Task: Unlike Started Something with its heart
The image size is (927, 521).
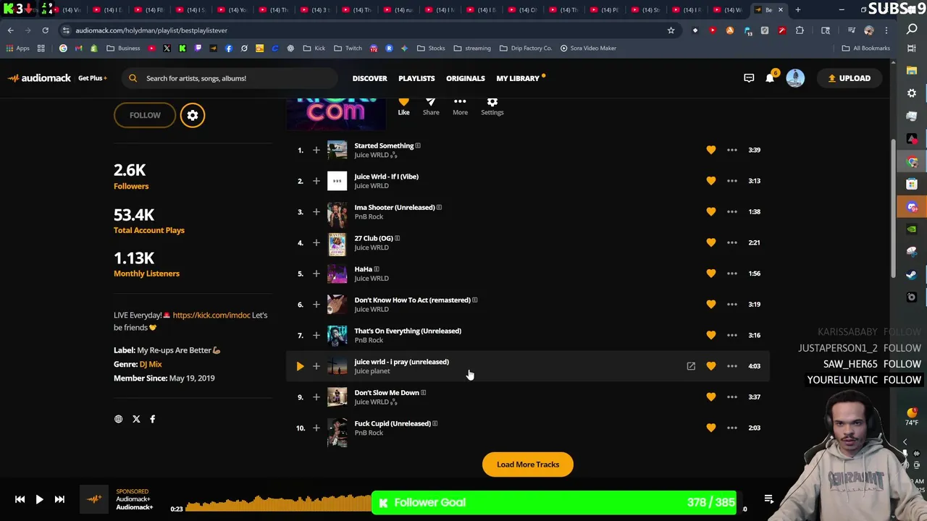Action: pos(711,150)
